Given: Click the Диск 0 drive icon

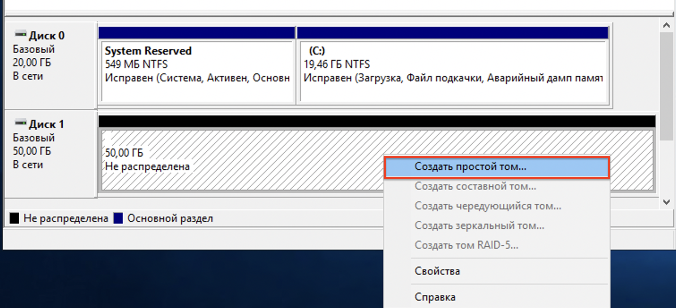Looking at the screenshot, I should (20, 34).
